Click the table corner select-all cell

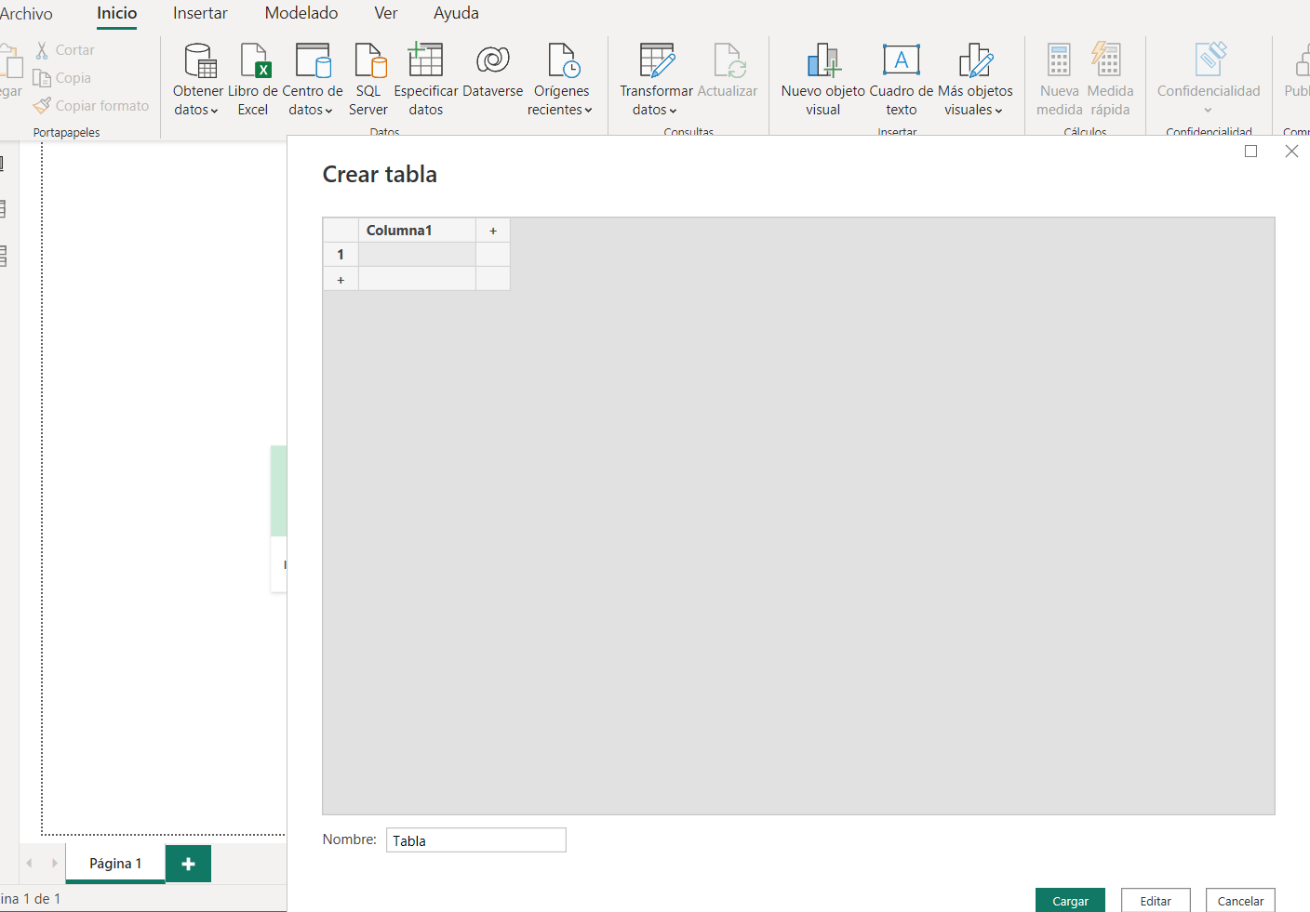(341, 231)
